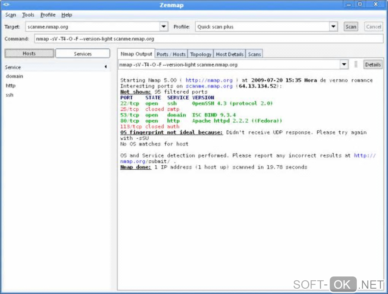Open the nmap.org/submit link
This screenshot has width=388, height=294.
click(145, 161)
